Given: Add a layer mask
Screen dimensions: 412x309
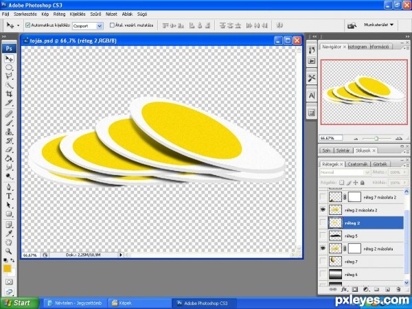Looking at the screenshot, I should [x=355, y=289].
